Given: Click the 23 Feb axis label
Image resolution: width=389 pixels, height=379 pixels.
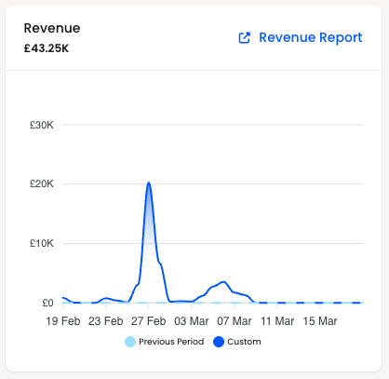Looking at the screenshot, I should point(106,321).
